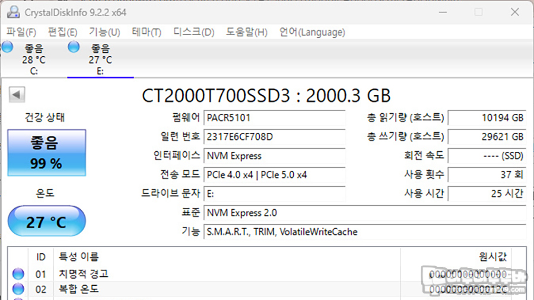Click the 27 °C temperature button
Screen dimensions: 534x300
pos(47,221)
